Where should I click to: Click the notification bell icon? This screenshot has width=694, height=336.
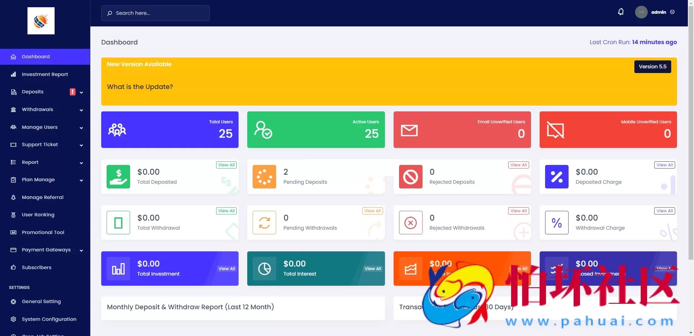(x=621, y=12)
